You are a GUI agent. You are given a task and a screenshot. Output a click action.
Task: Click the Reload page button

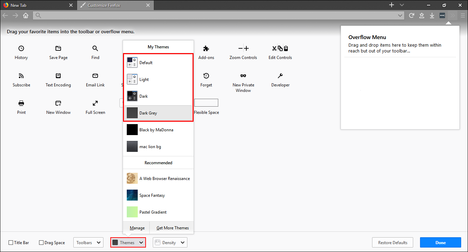pos(412,15)
